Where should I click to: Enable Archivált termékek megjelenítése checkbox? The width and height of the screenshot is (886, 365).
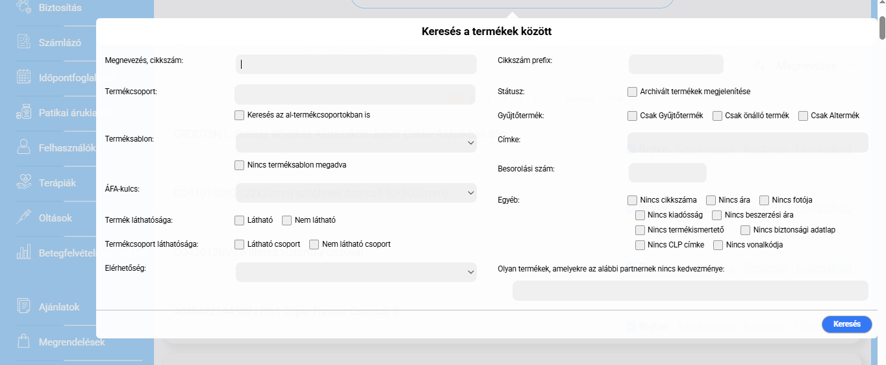click(632, 92)
